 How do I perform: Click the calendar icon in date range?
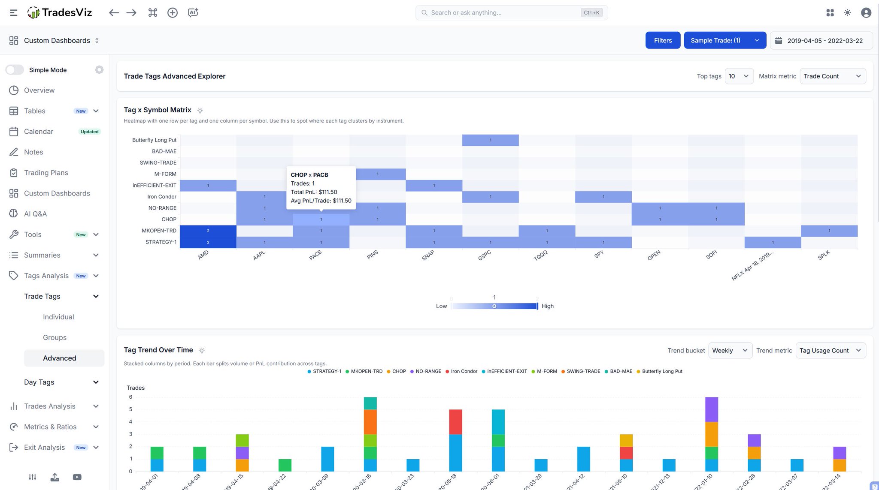pos(779,40)
